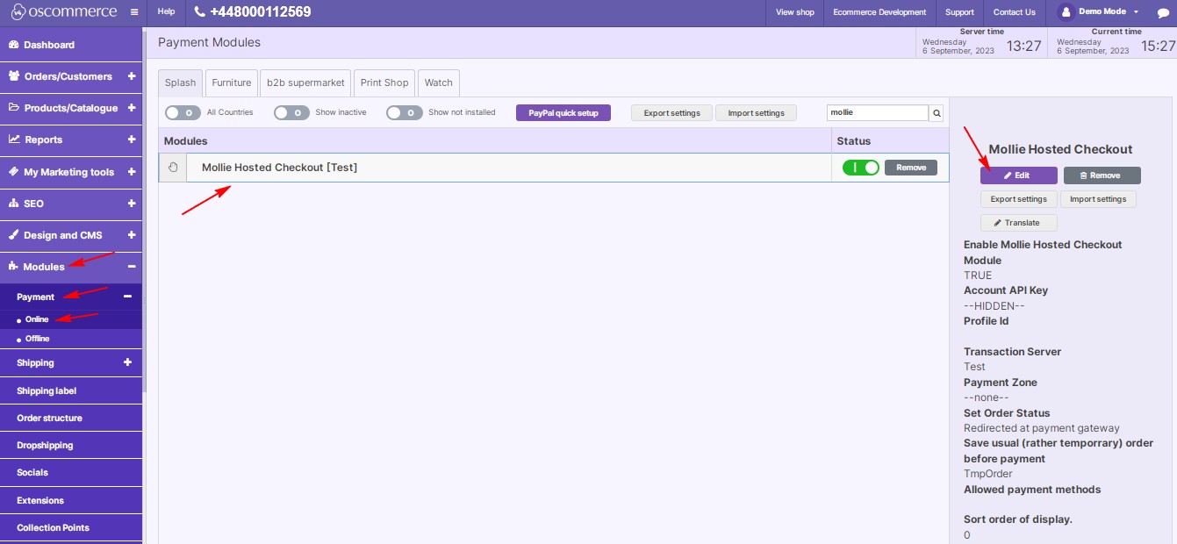This screenshot has width=1177, height=544.
Task: Expand Orders/Customers plus sign
Action: tap(132, 76)
